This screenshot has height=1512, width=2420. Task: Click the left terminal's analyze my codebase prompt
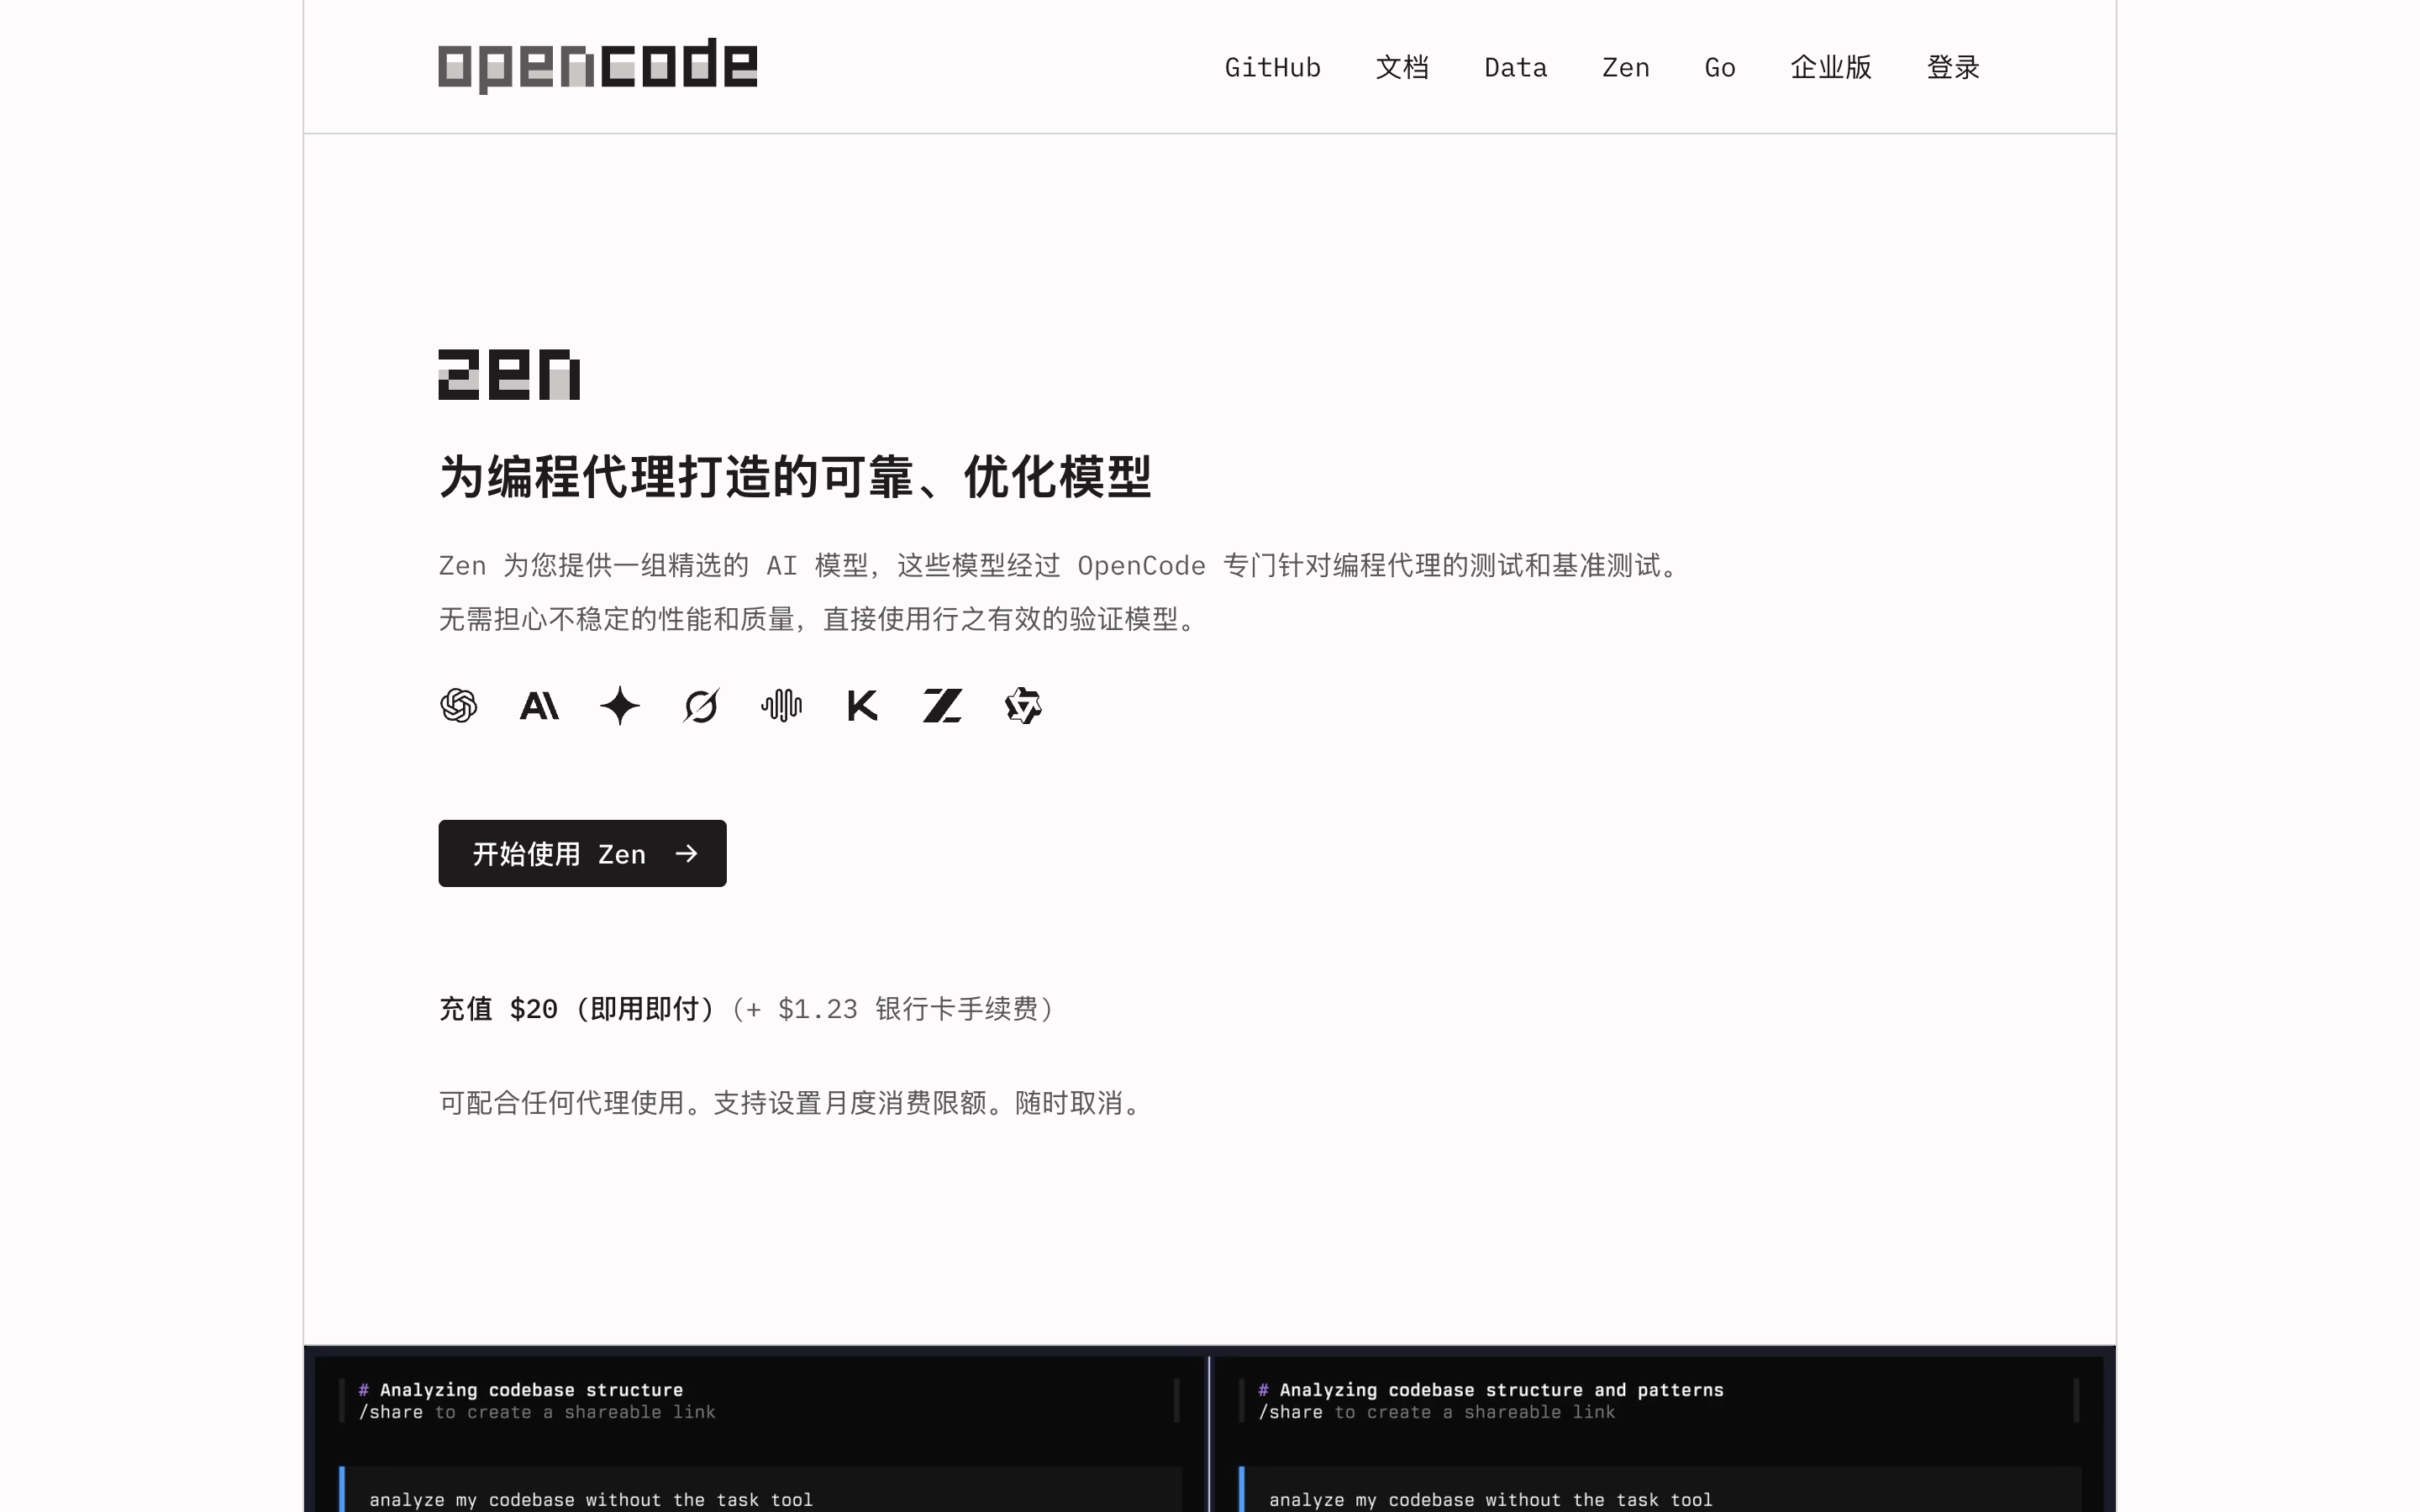click(x=591, y=1499)
